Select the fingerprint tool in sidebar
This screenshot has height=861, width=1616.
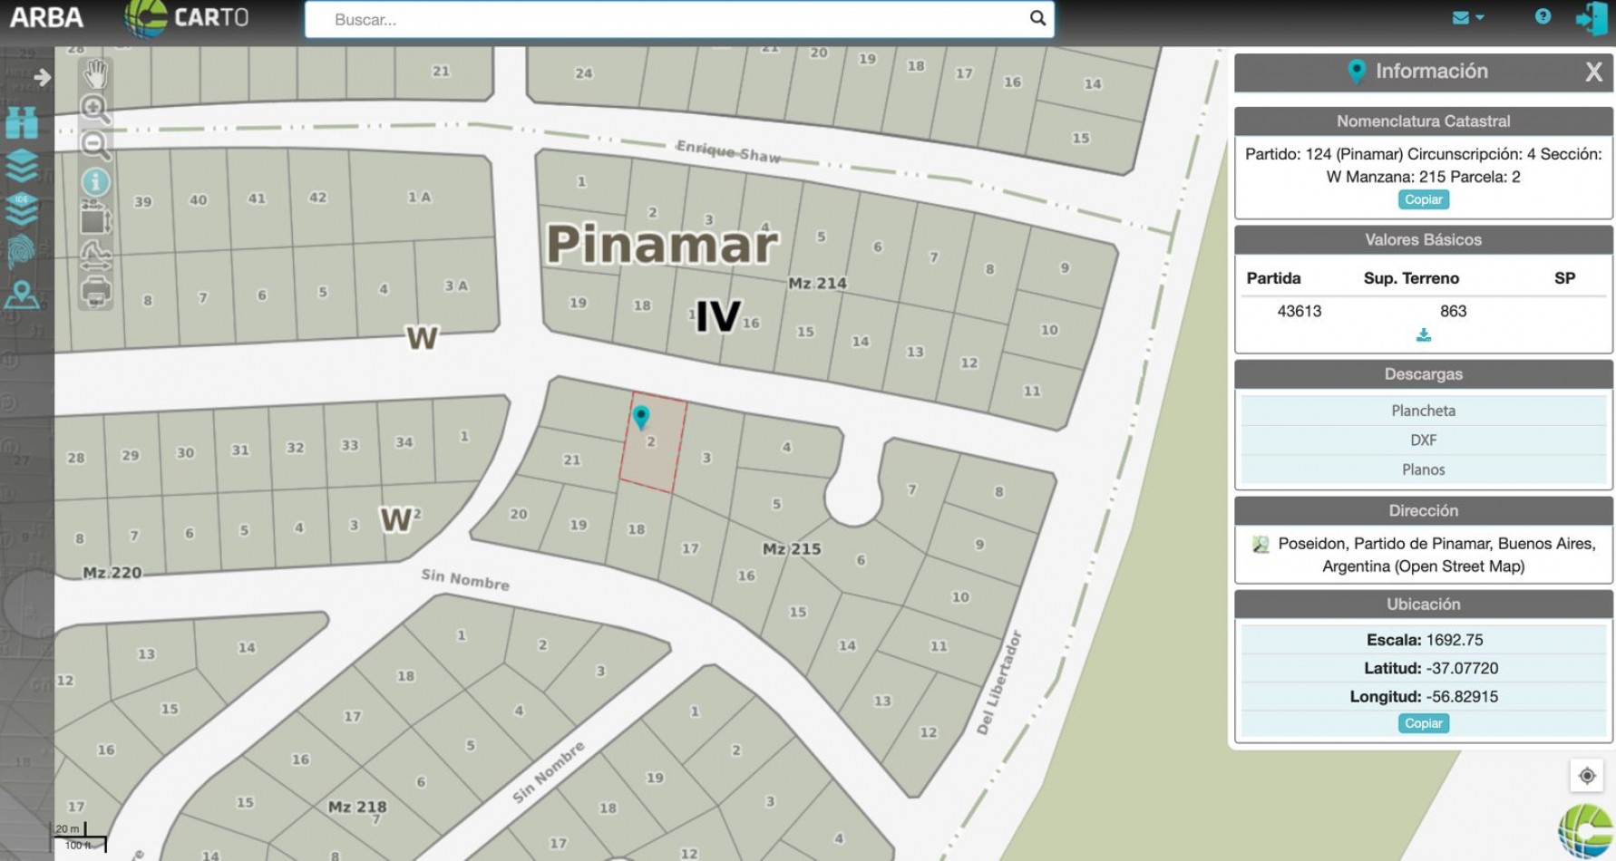tap(22, 247)
